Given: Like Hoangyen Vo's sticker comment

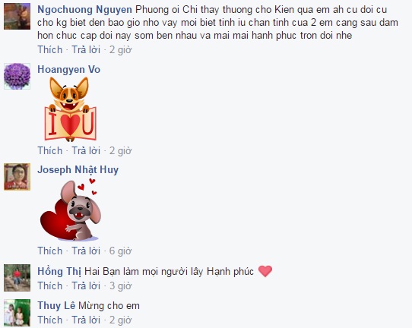Looking at the screenshot, I should [50, 150].
